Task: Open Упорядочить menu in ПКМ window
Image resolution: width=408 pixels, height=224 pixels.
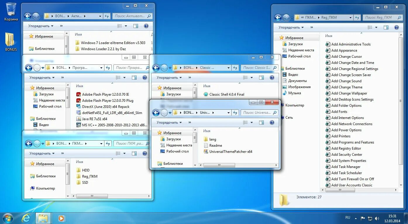Action: coord(42,153)
